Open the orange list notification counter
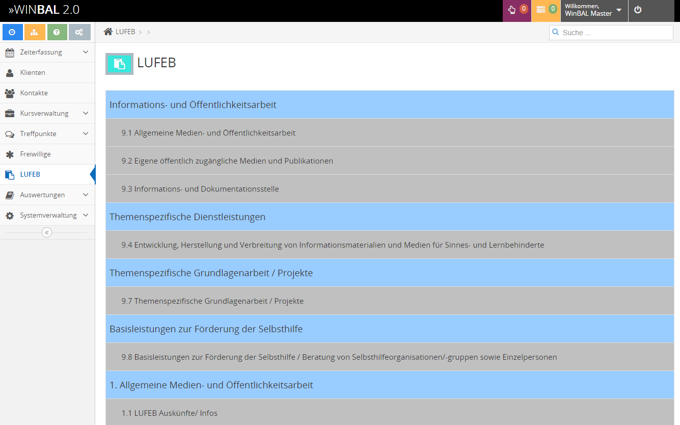The height and width of the screenshot is (425, 680). (x=546, y=10)
